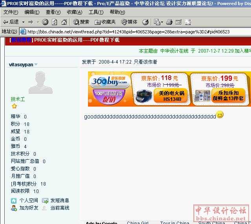Open the 工具(T) menu

[x=96, y=12]
